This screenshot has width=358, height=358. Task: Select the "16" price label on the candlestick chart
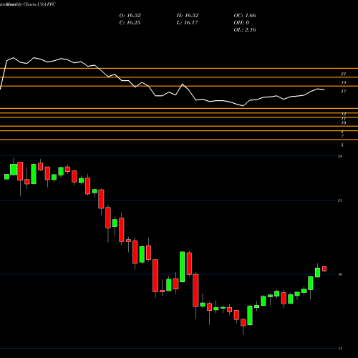pyautogui.click(x=340, y=274)
